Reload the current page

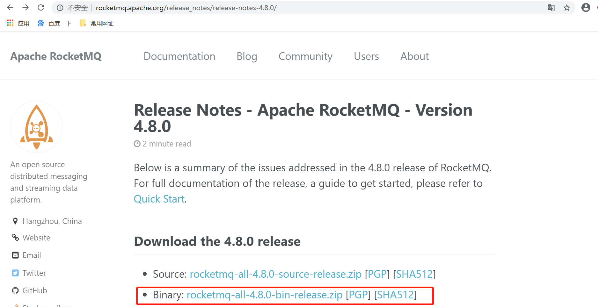click(x=41, y=7)
